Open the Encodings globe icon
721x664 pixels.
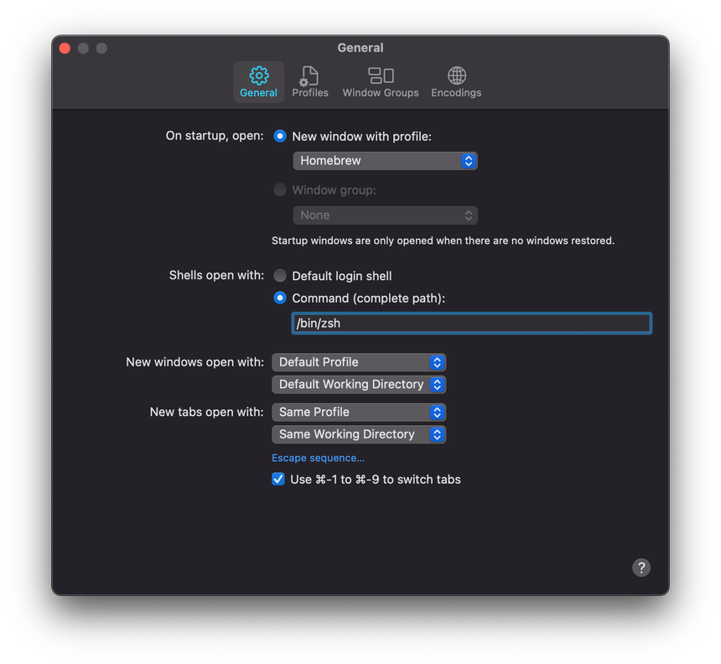tap(456, 75)
